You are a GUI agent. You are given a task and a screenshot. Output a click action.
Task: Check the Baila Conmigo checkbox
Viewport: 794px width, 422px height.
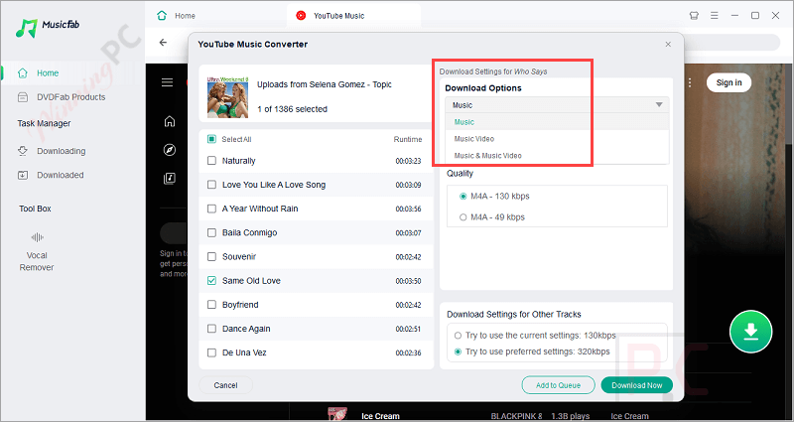[211, 232]
